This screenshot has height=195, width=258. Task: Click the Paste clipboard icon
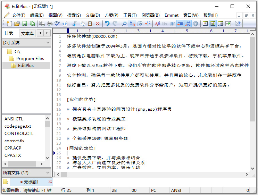pos(90,24)
